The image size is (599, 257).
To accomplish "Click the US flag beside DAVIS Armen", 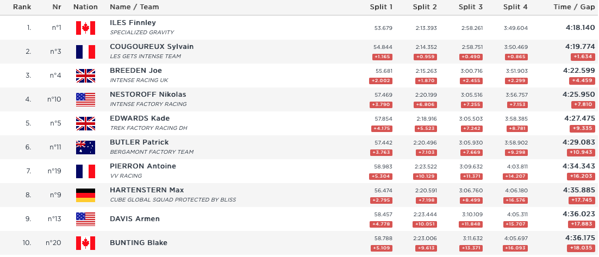I will click(85, 219).
